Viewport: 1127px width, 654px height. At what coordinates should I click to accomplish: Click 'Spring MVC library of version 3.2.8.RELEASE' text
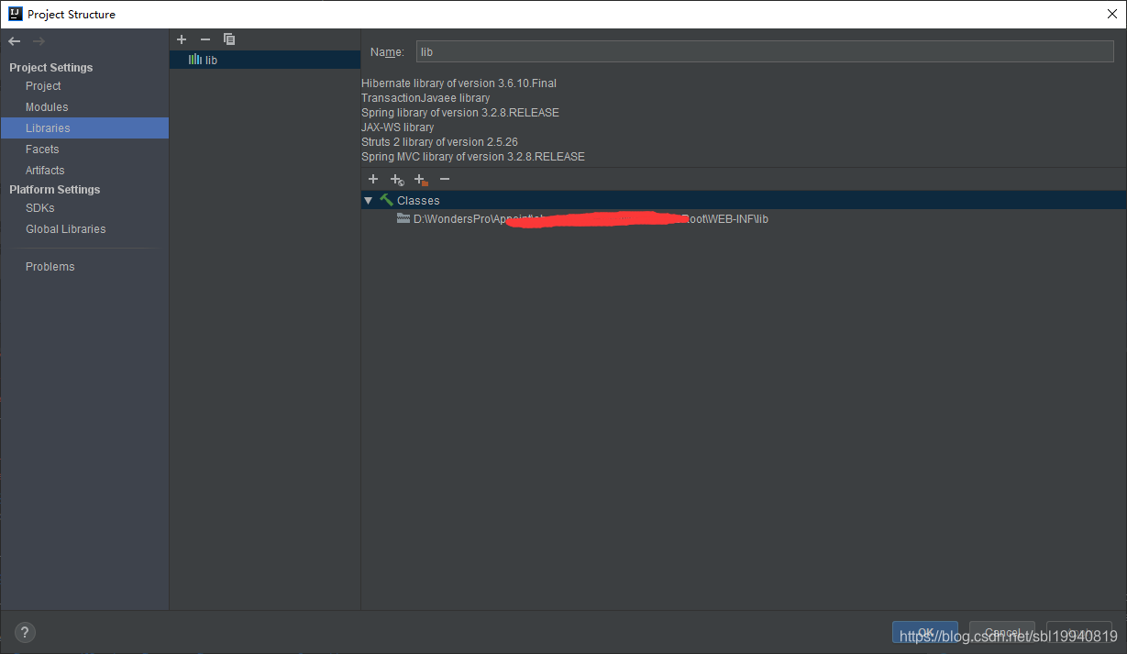(473, 157)
